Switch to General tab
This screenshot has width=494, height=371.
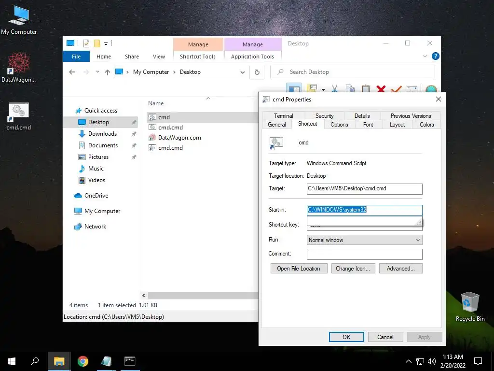pyautogui.click(x=276, y=125)
